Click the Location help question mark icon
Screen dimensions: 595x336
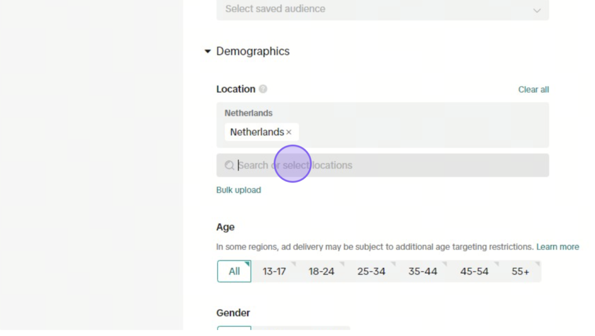click(263, 89)
